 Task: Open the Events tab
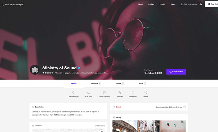pyautogui.click(x=120, y=84)
